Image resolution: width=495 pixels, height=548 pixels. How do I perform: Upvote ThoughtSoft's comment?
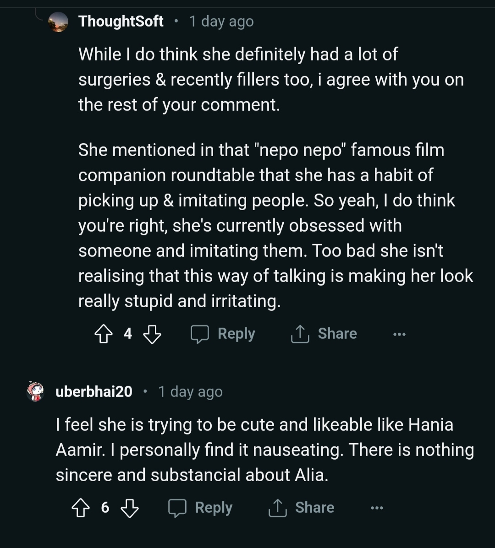pyautogui.click(x=104, y=333)
